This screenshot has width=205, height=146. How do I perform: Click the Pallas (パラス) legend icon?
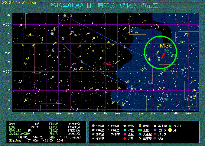click(x=155, y=134)
